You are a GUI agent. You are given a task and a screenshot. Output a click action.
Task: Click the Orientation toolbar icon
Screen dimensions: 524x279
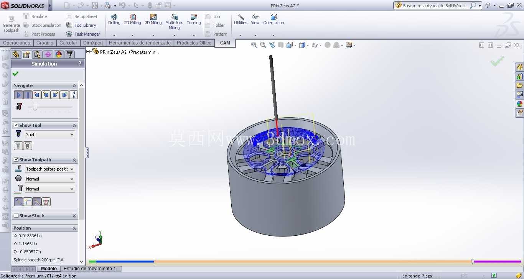click(x=274, y=20)
